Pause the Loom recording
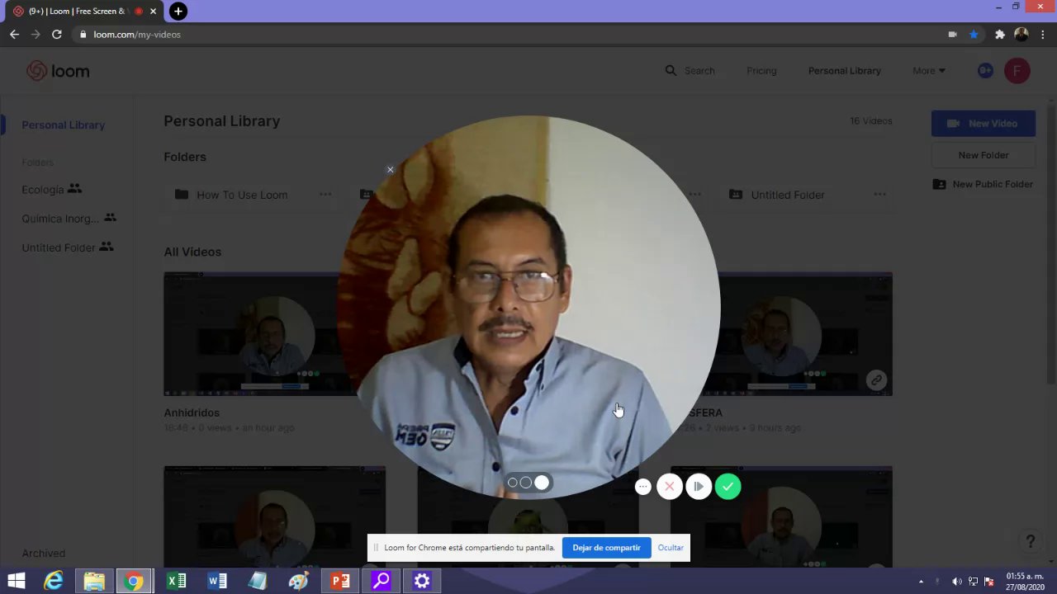The height and width of the screenshot is (594, 1057). [x=699, y=487]
